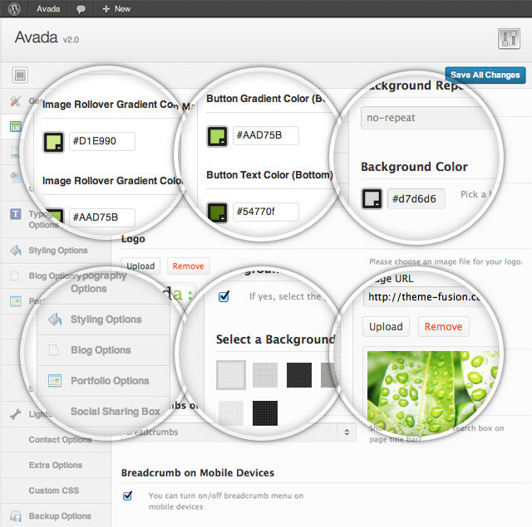Open the comments bubble icon in the admin bar

point(81,8)
